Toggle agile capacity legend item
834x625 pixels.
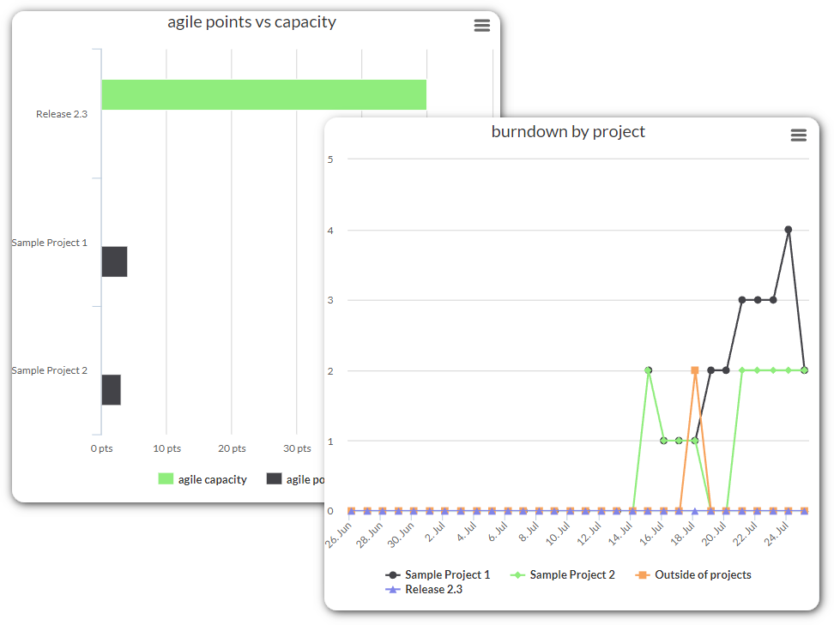(x=212, y=479)
